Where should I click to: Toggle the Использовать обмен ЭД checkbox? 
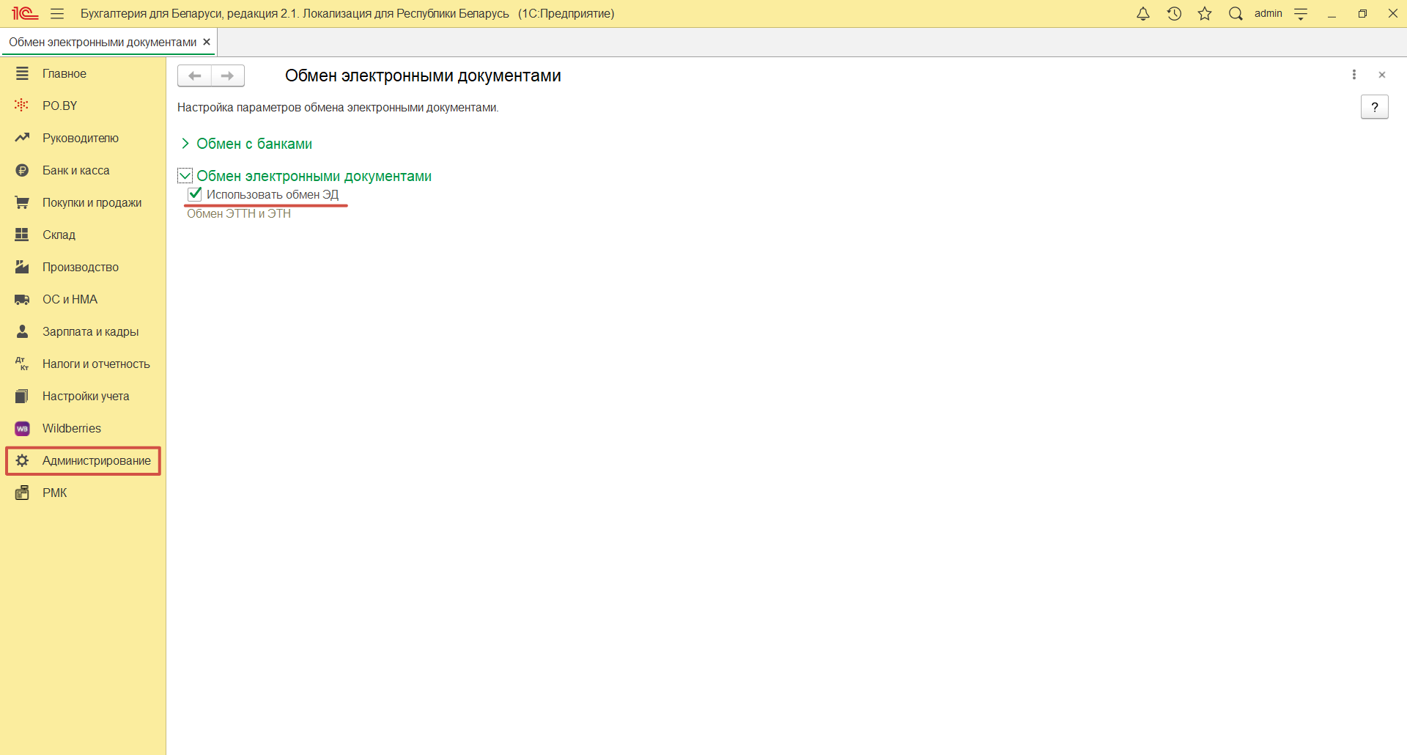pyautogui.click(x=195, y=194)
